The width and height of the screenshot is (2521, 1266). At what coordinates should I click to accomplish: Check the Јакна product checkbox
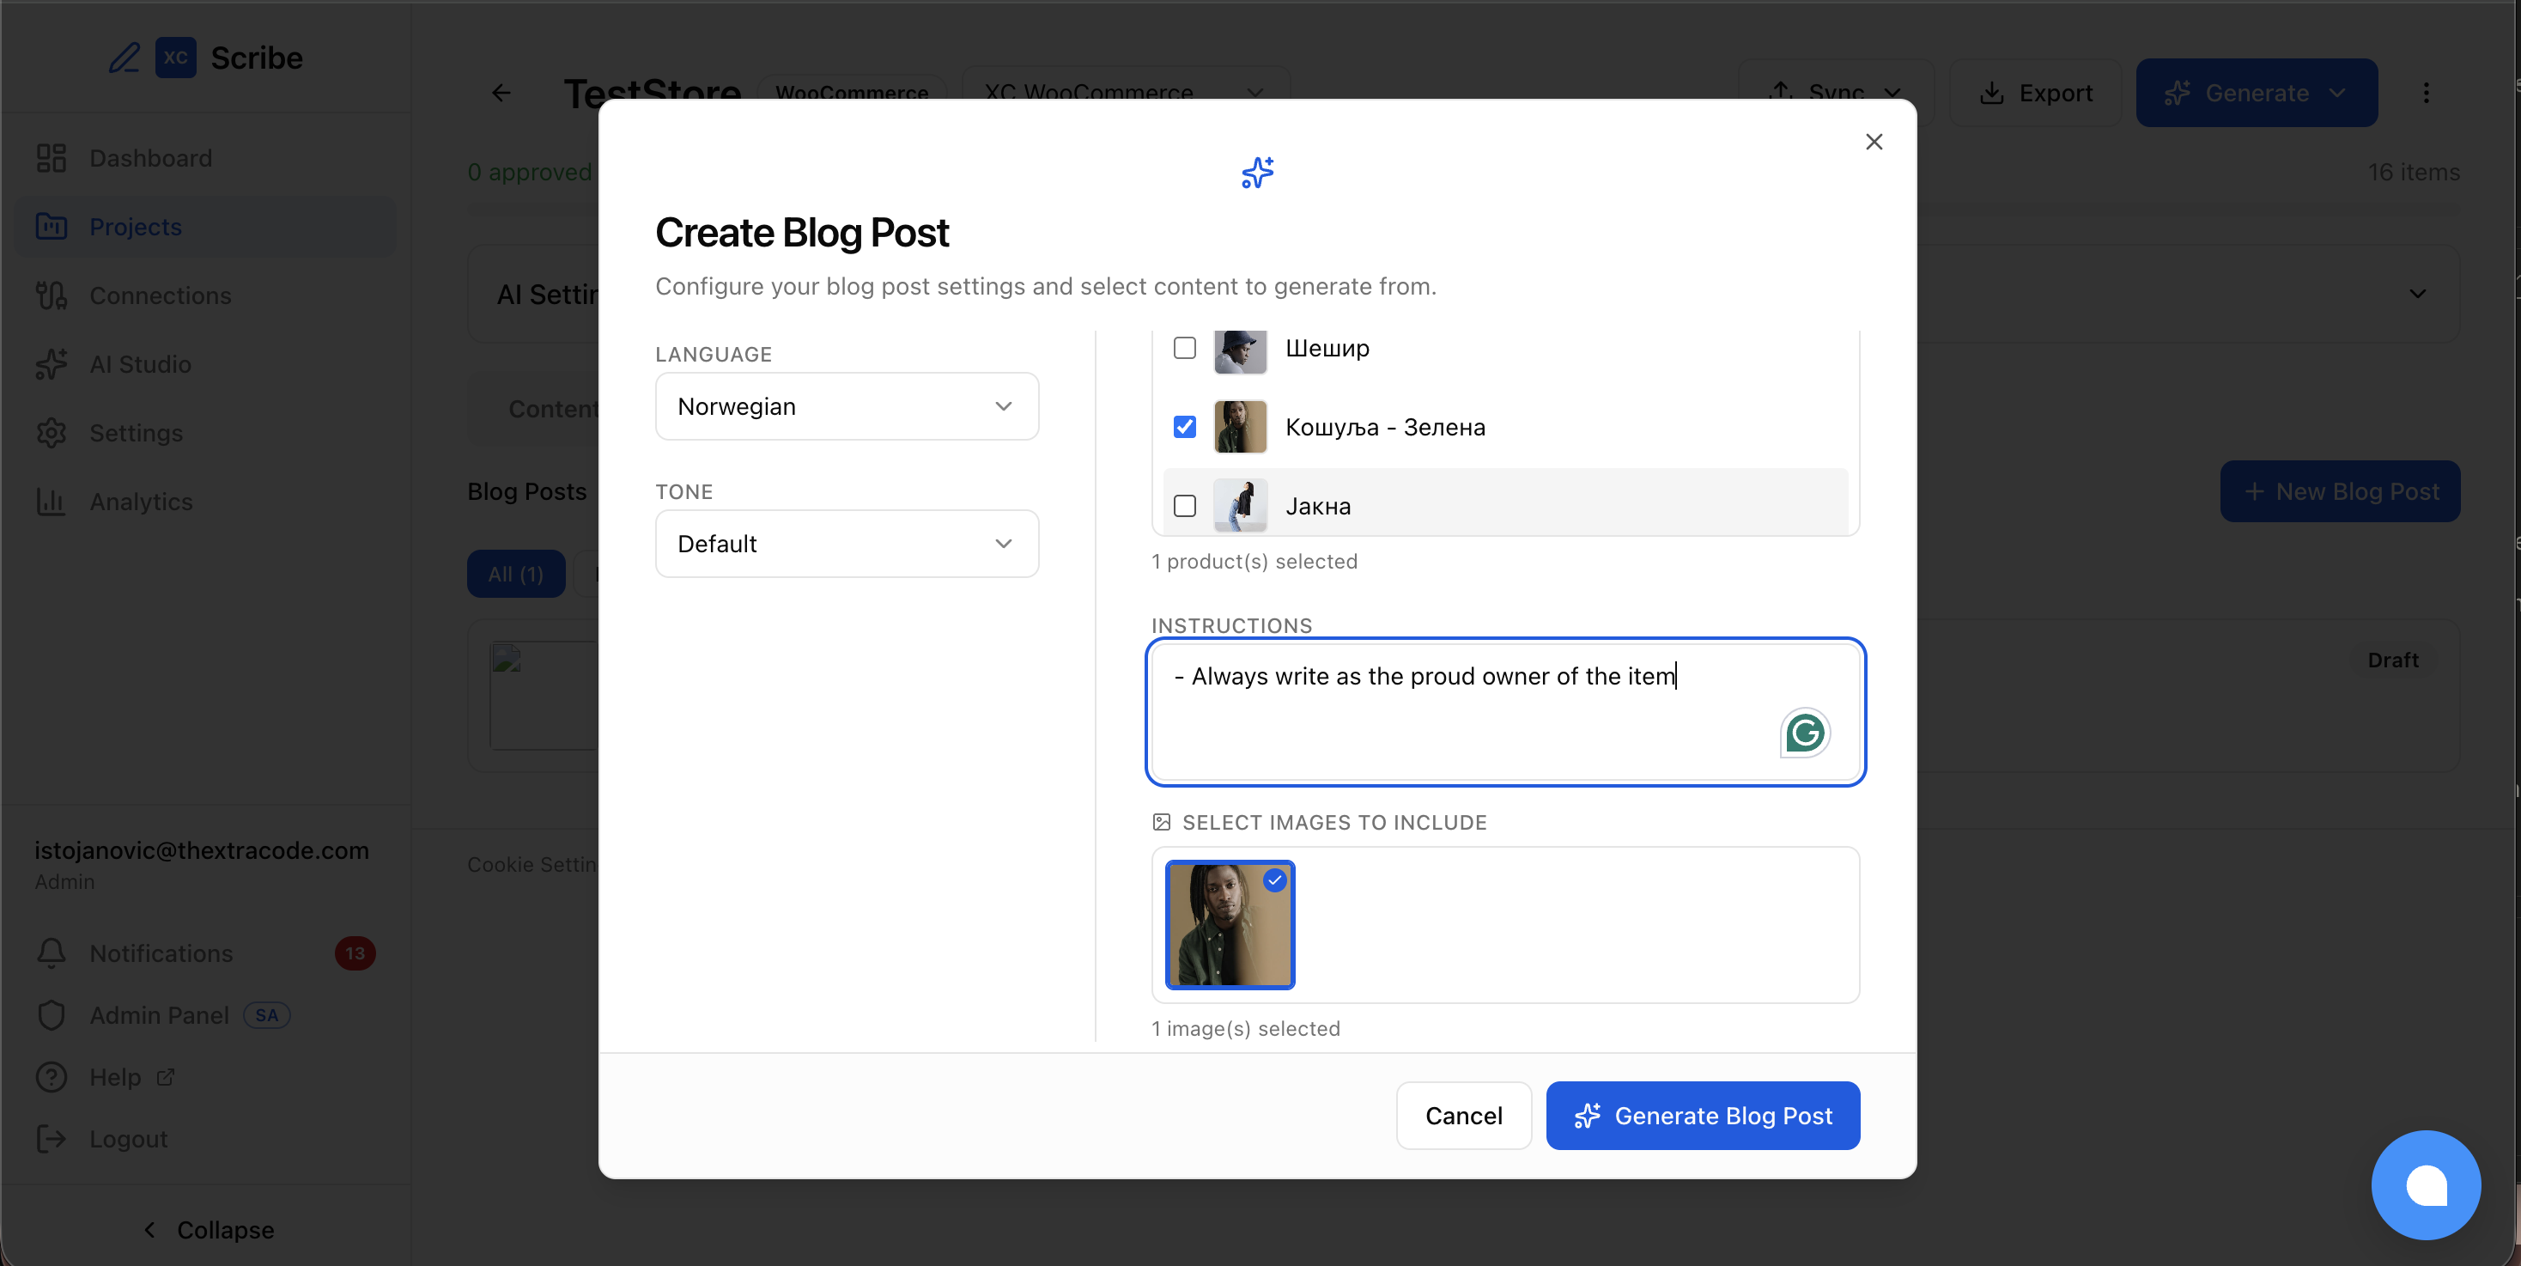pyautogui.click(x=1184, y=505)
